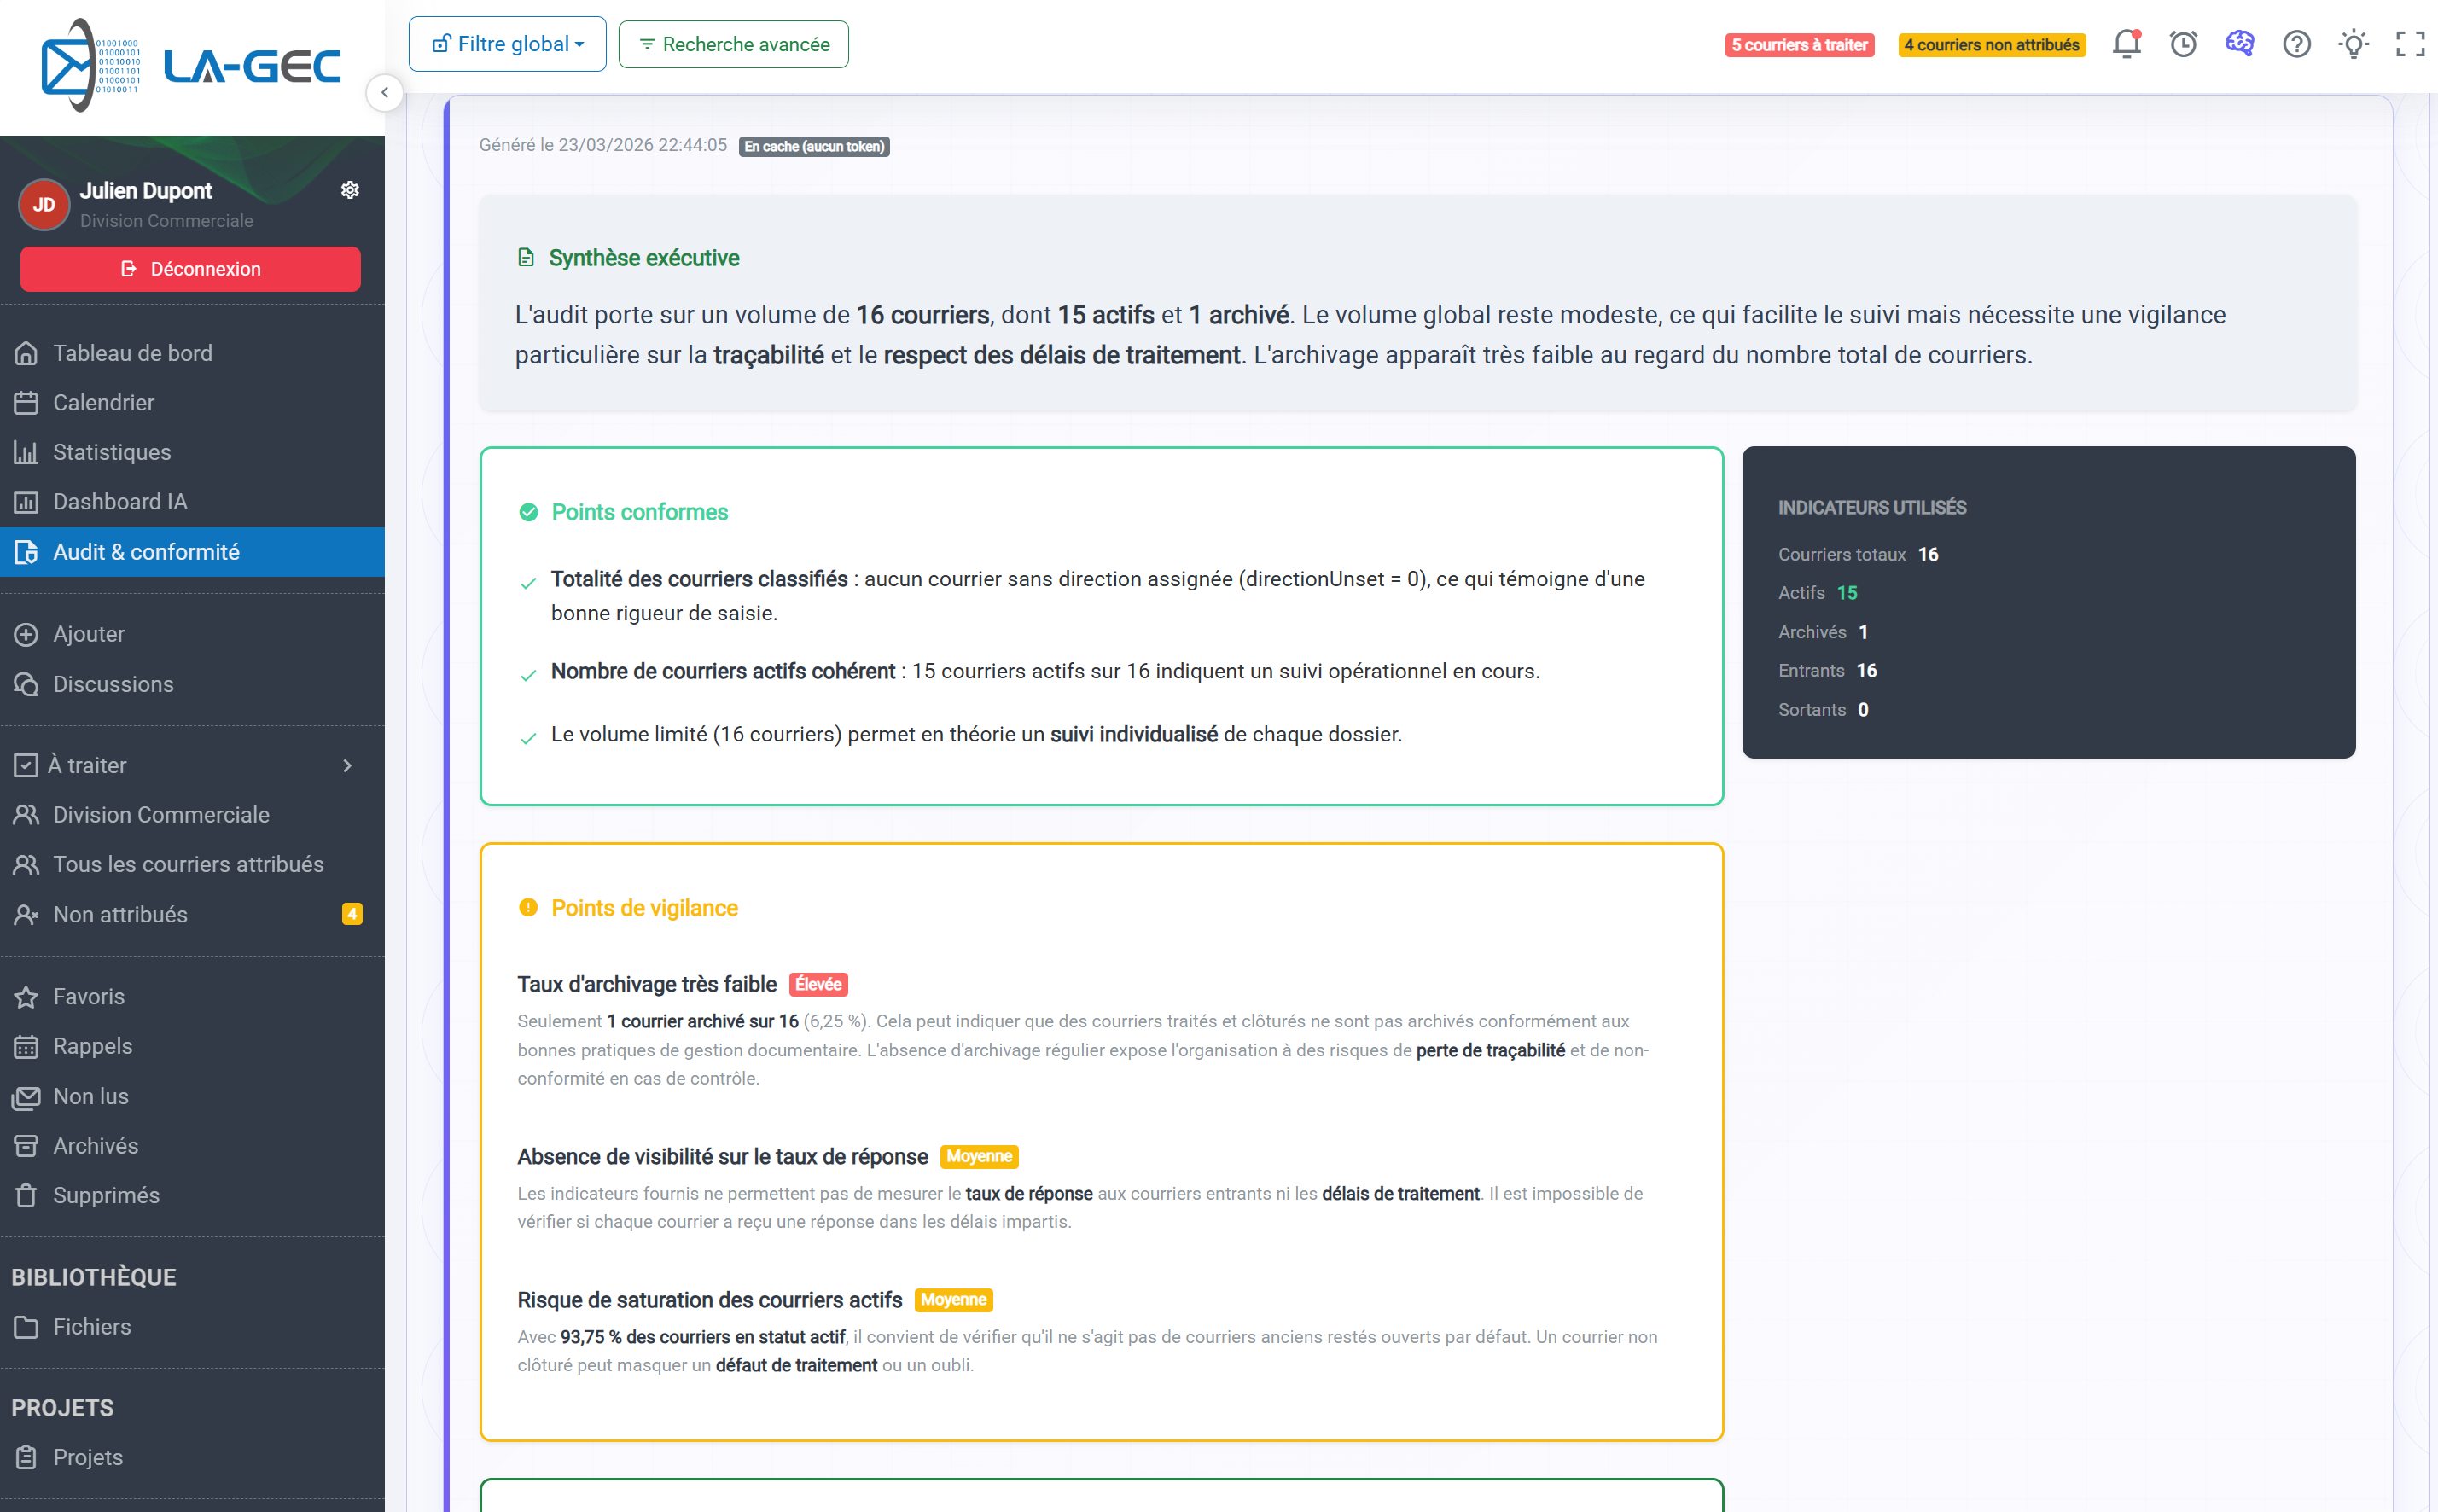
Task: Click the user settings gear icon
Action: pyautogui.click(x=350, y=190)
